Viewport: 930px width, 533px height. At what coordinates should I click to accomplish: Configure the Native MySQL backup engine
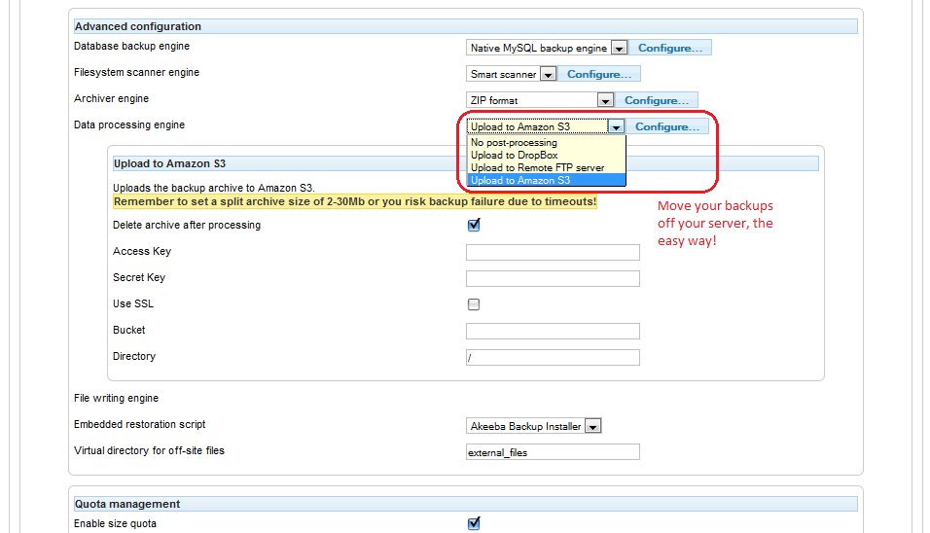click(x=669, y=48)
